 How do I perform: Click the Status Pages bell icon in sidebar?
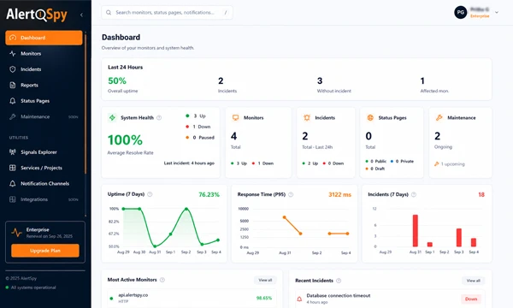pos(13,101)
